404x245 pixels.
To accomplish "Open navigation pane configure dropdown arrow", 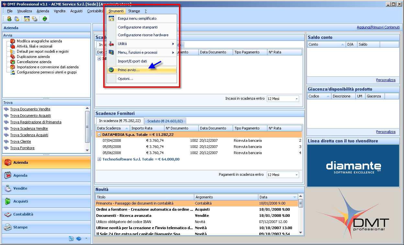I will coord(86,239).
